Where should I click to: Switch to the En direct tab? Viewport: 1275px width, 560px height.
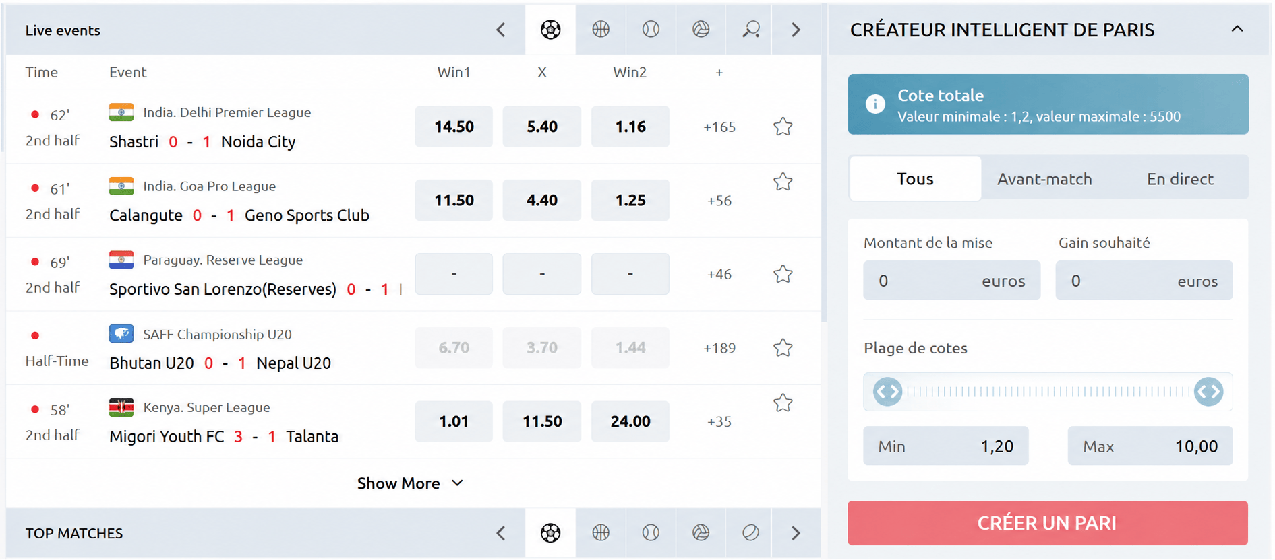[1180, 179]
